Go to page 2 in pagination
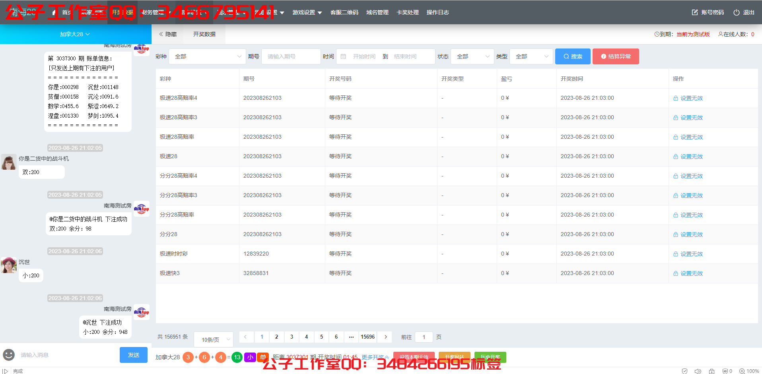 coord(276,337)
